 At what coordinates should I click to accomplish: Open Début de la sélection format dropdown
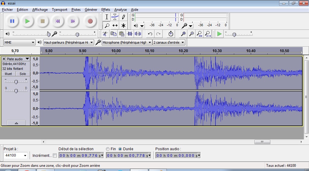pyautogui.click(x=102, y=155)
